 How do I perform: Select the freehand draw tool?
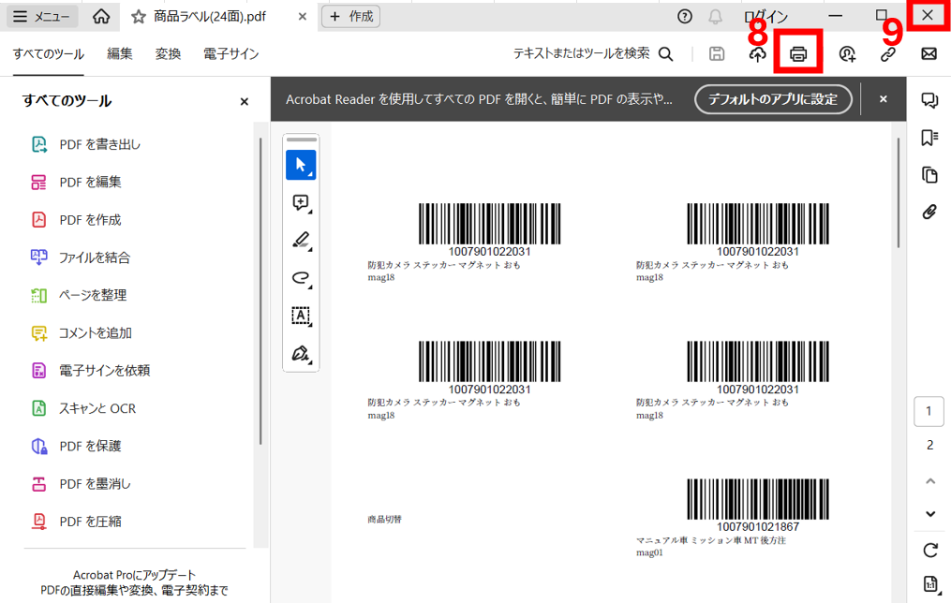301,277
